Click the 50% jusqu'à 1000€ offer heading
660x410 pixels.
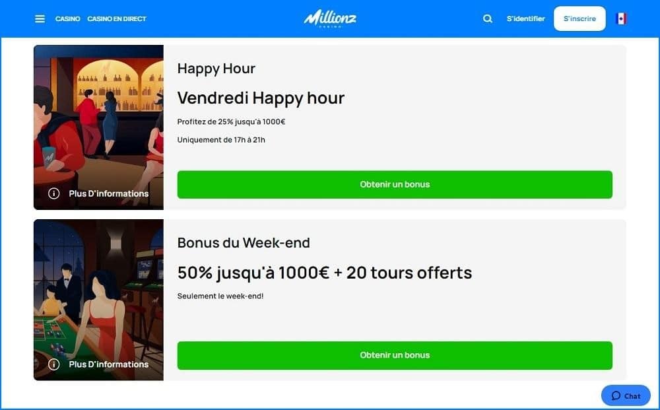point(325,273)
